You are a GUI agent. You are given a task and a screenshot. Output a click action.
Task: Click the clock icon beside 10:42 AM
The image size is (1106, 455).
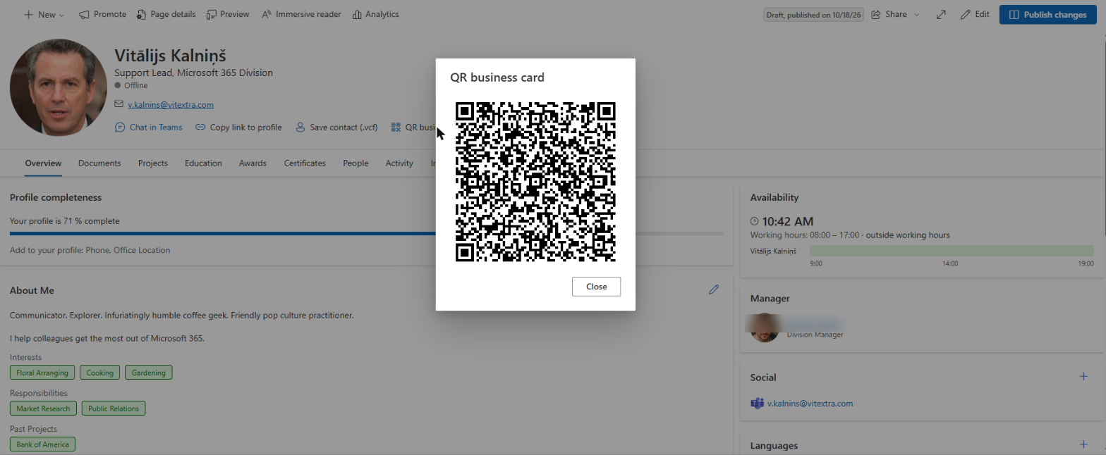click(755, 221)
